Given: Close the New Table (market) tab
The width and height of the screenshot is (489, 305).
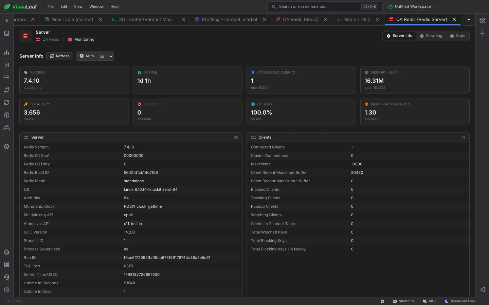Looking at the screenshot, I should click(101, 19).
